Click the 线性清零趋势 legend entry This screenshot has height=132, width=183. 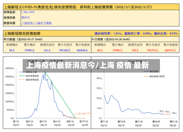tap(29, 76)
